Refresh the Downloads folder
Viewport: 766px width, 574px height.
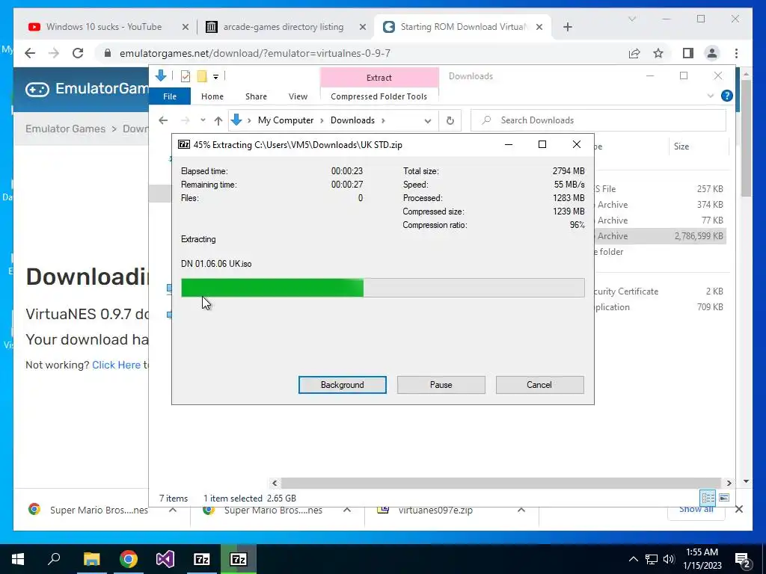point(450,120)
